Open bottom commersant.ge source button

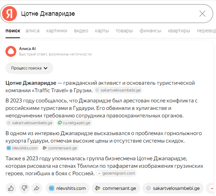click(x=116, y=188)
